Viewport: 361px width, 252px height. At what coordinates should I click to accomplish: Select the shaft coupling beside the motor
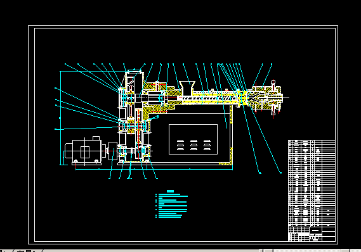(112, 151)
